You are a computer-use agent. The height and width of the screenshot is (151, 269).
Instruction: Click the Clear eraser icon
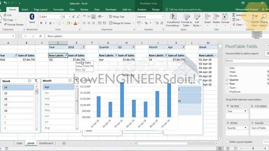click(234, 24)
